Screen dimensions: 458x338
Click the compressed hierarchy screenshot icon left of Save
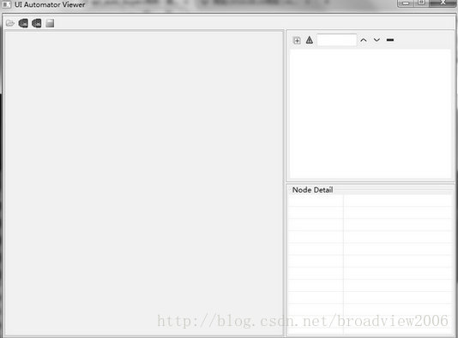tap(37, 23)
